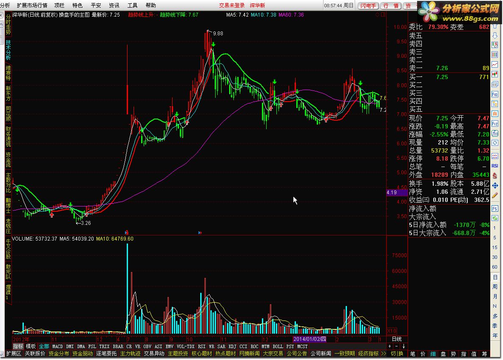Switch to the 筹 chip distribution tab
This screenshot has width=503, height=360.
tap(484, 354)
